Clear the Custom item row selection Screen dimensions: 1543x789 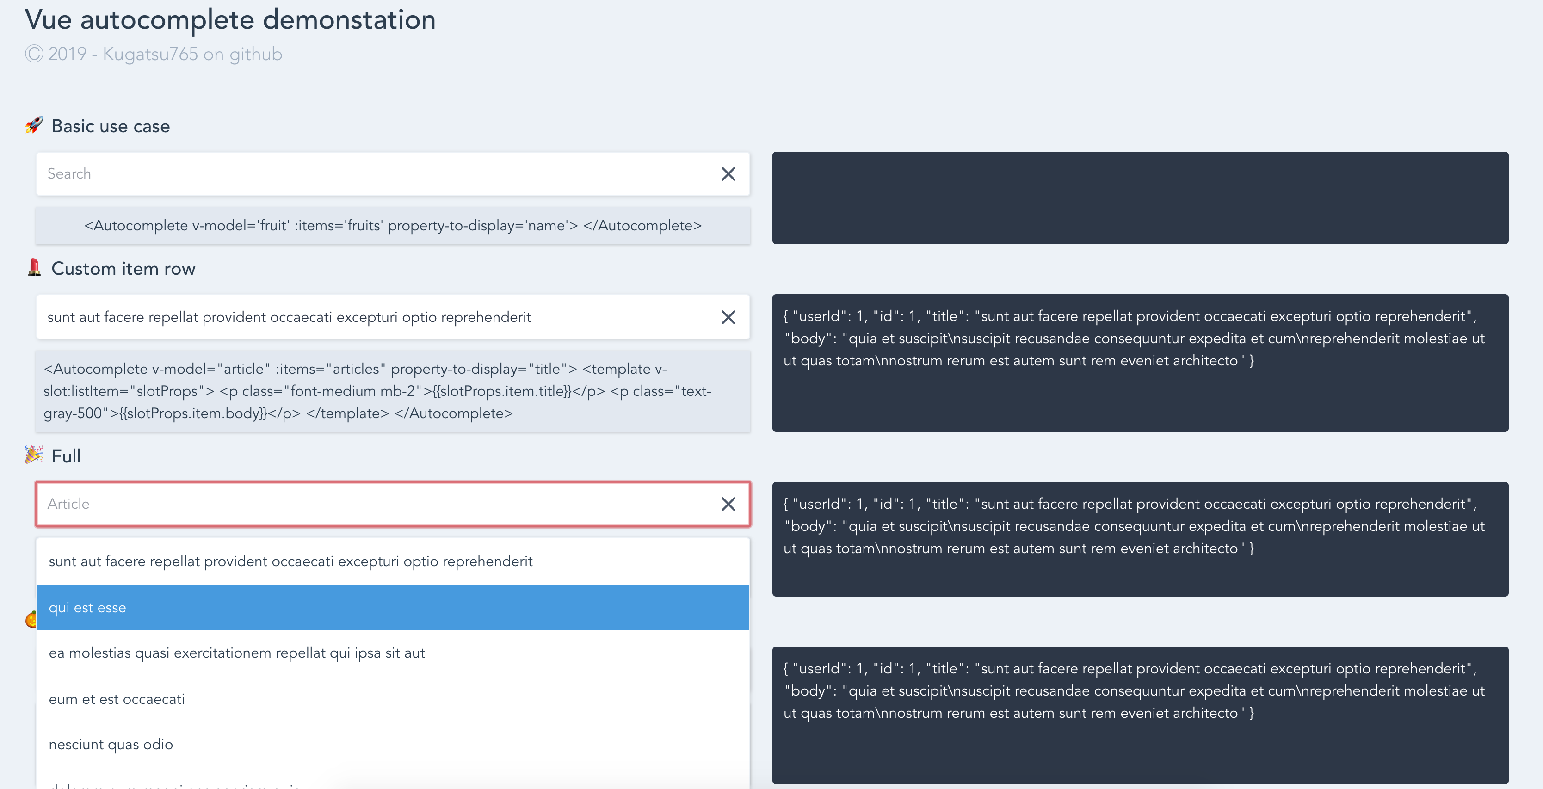click(x=728, y=318)
